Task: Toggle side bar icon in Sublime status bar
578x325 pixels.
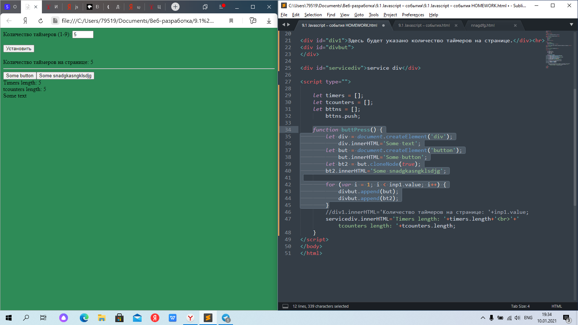Action: (285, 306)
